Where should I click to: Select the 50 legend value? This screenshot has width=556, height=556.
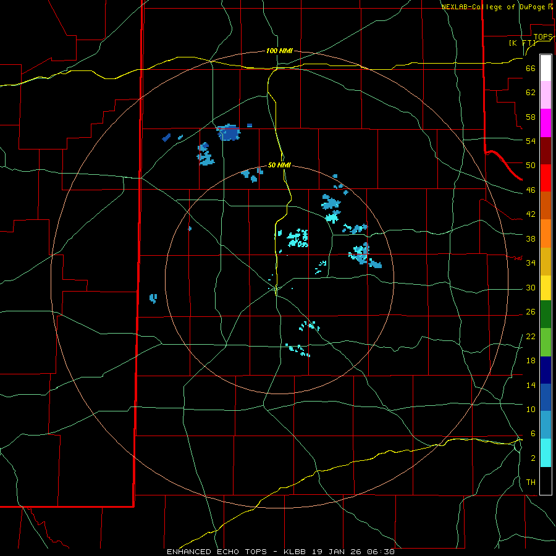pyautogui.click(x=531, y=166)
